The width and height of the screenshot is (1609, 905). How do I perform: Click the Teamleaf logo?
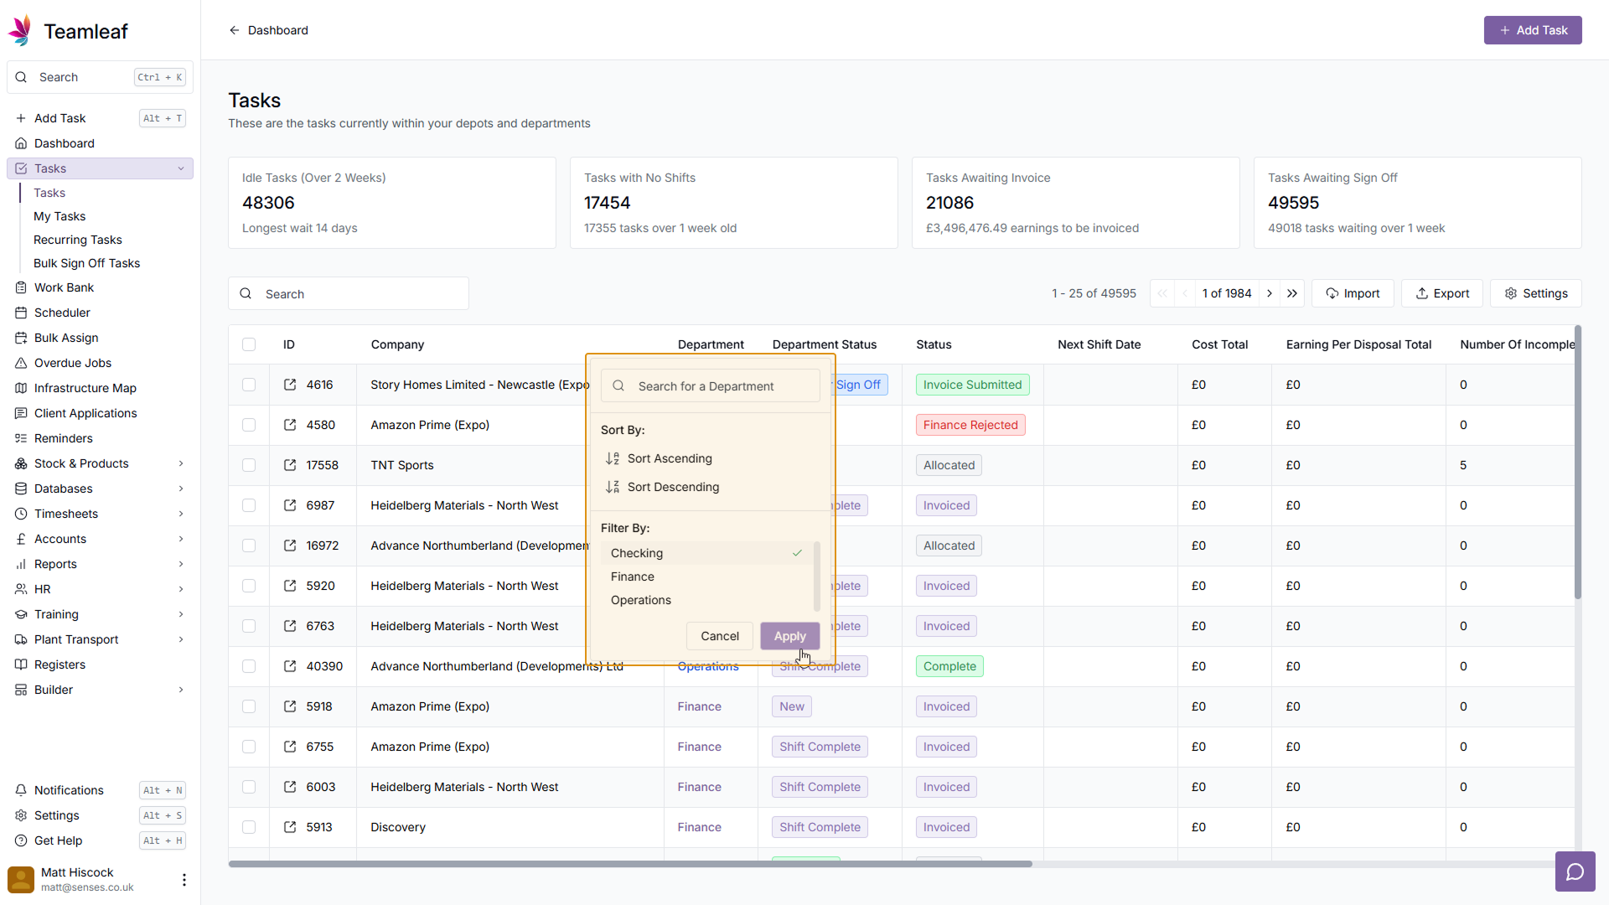[x=21, y=31]
